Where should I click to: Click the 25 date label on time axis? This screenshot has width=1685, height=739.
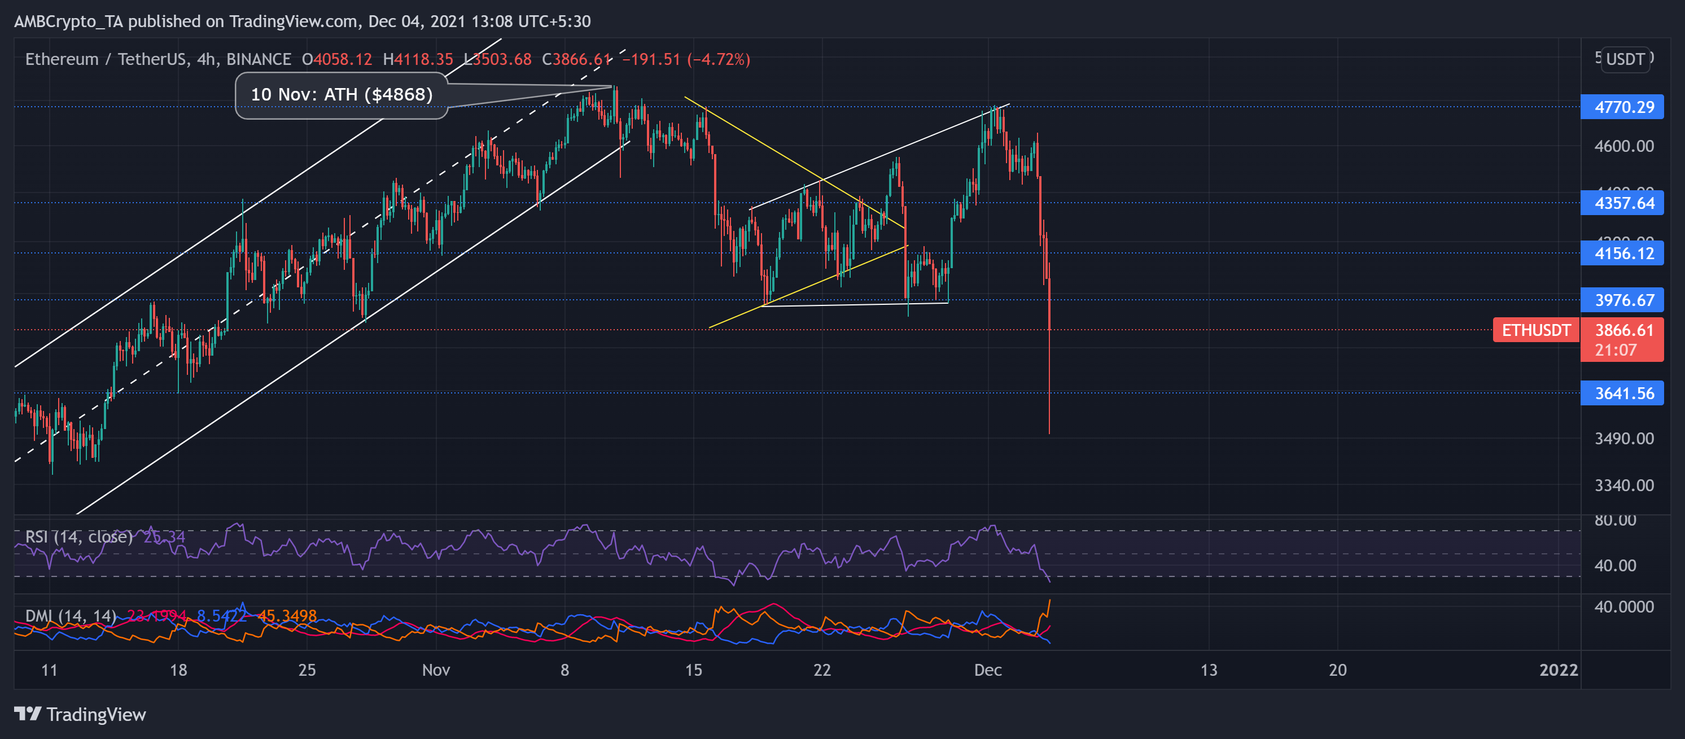307,670
